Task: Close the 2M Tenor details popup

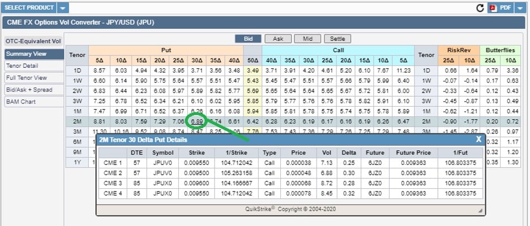Action: [x=478, y=140]
